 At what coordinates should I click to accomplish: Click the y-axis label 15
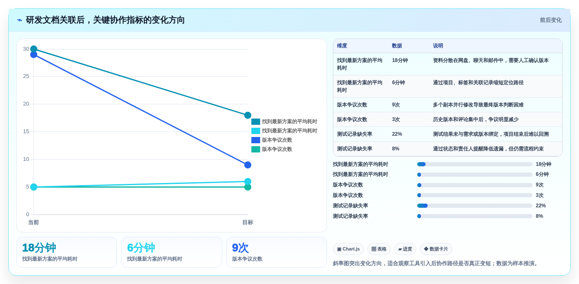[x=26, y=132]
